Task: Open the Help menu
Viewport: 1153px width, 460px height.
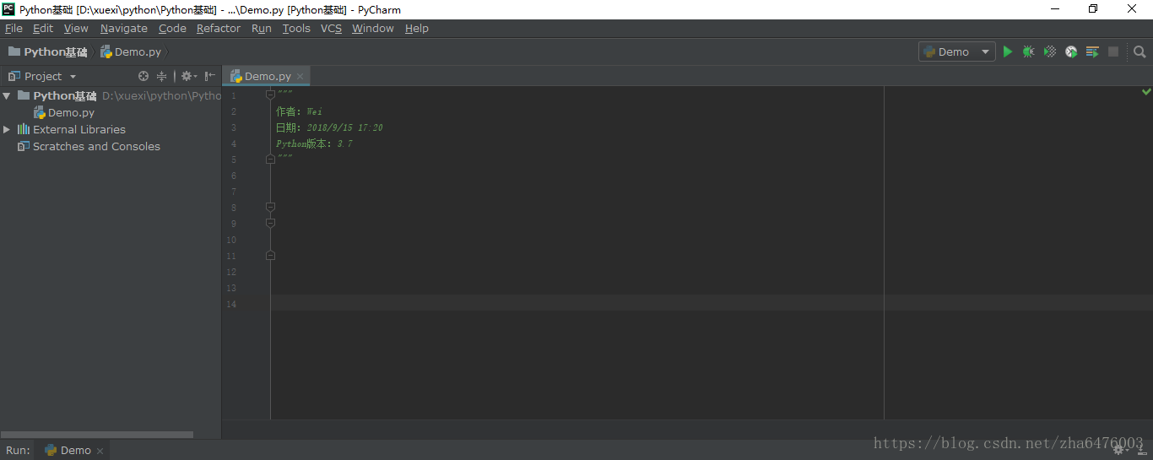Action: click(x=417, y=28)
